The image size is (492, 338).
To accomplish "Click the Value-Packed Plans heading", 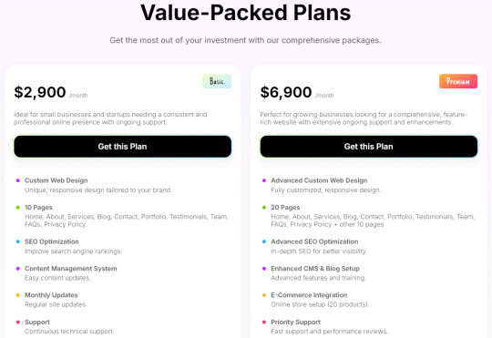I will coord(246,13).
